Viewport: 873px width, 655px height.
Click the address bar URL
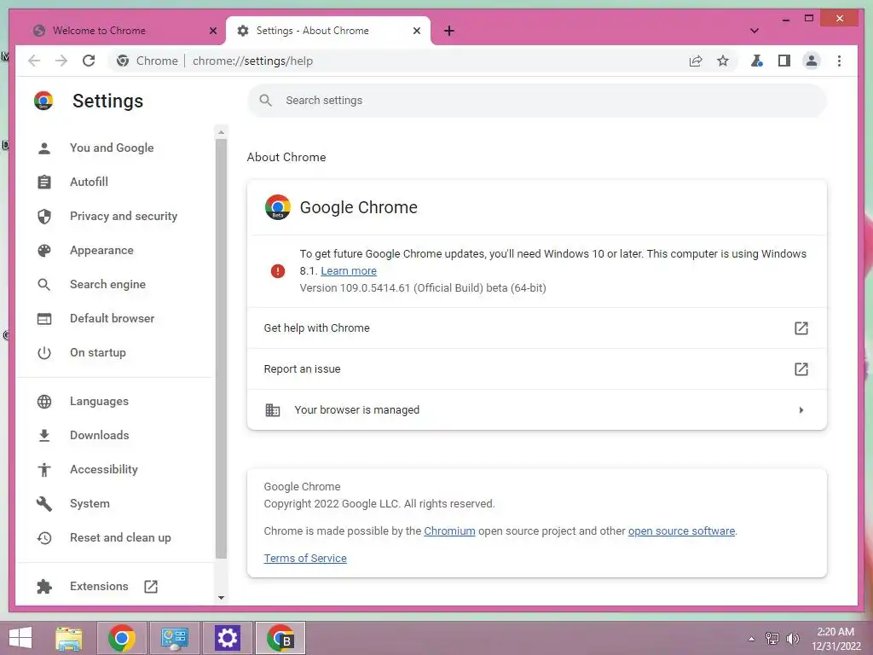coord(252,61)
